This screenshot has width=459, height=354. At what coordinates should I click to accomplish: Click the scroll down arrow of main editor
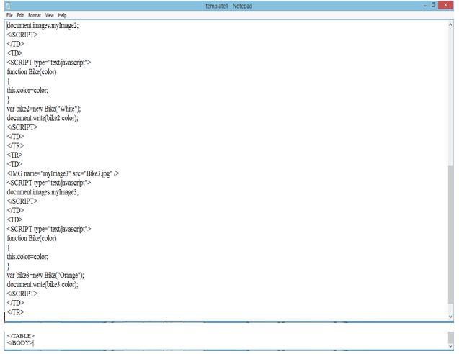450,317
